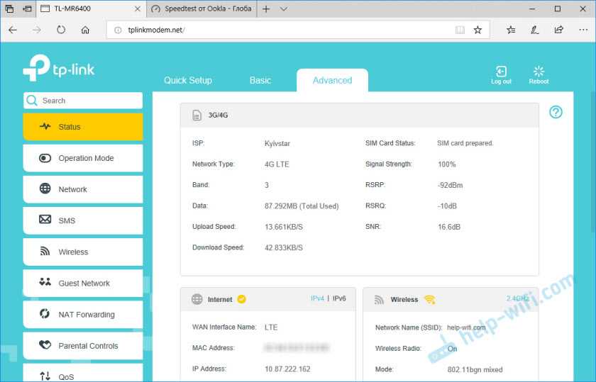
Task: Open the reading view icon
Action: 460,30
